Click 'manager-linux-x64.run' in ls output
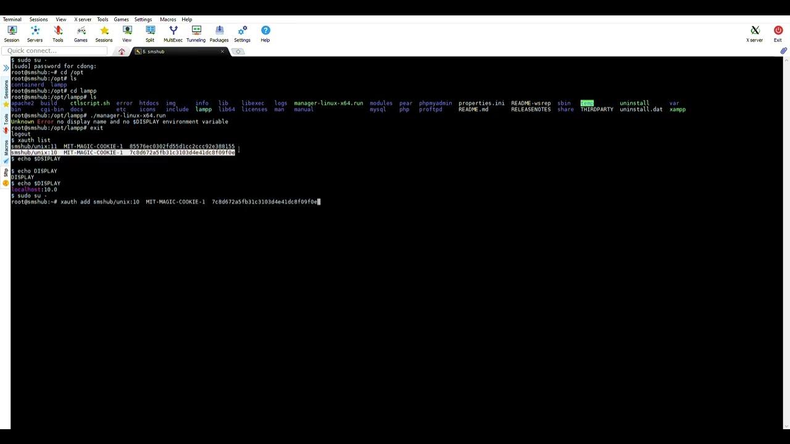 328,103
